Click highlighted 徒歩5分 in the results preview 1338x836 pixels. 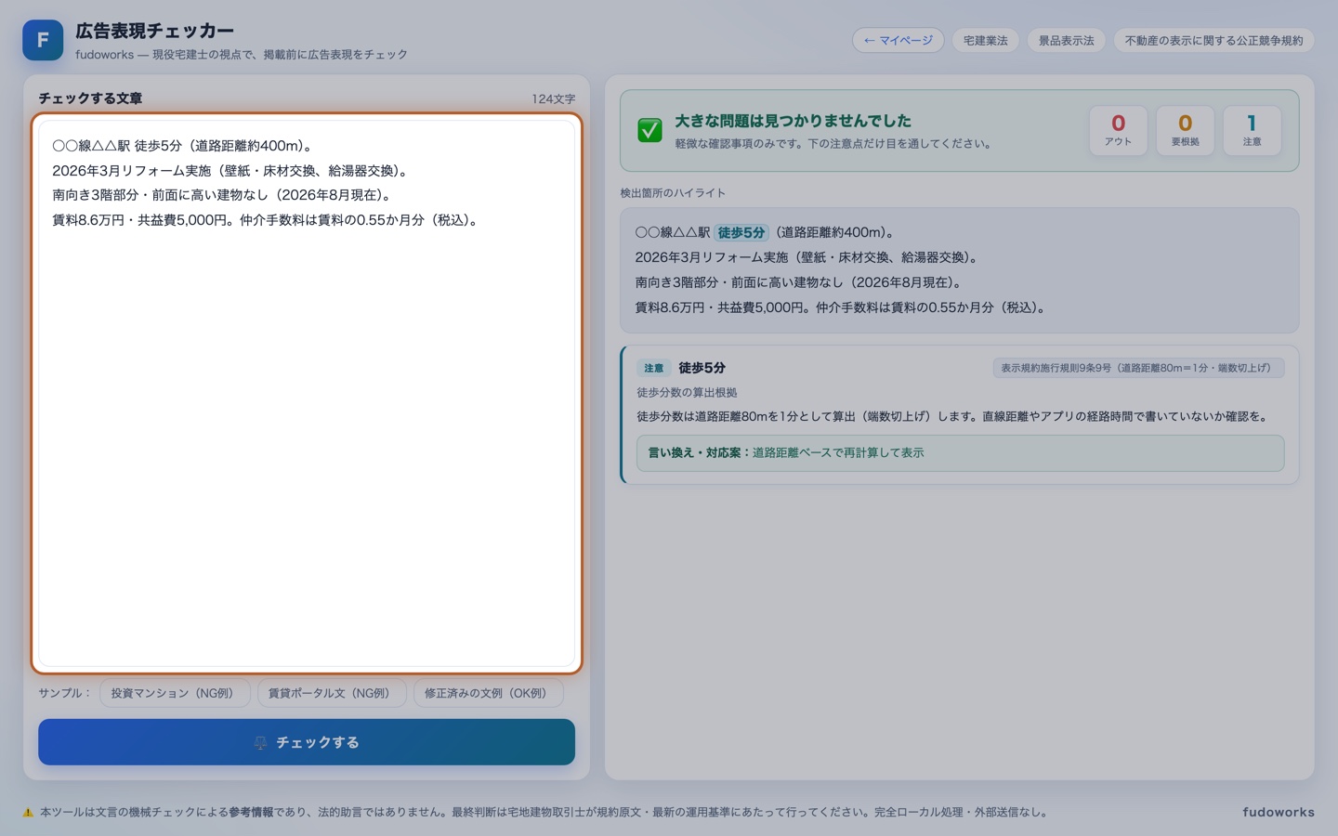[741, 233]
